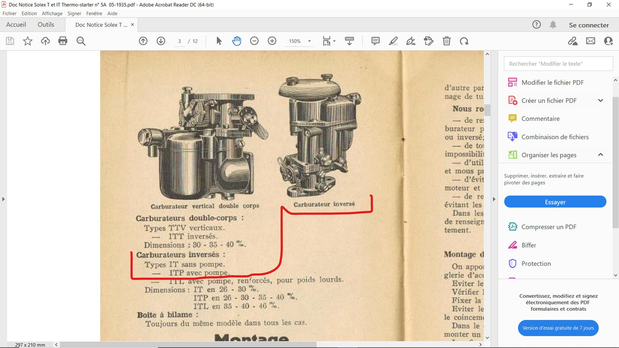The image size is (619, 348).
Task: Collapse the Organiser les pages section
Action: pyautogui.click(x=601, y=155)
